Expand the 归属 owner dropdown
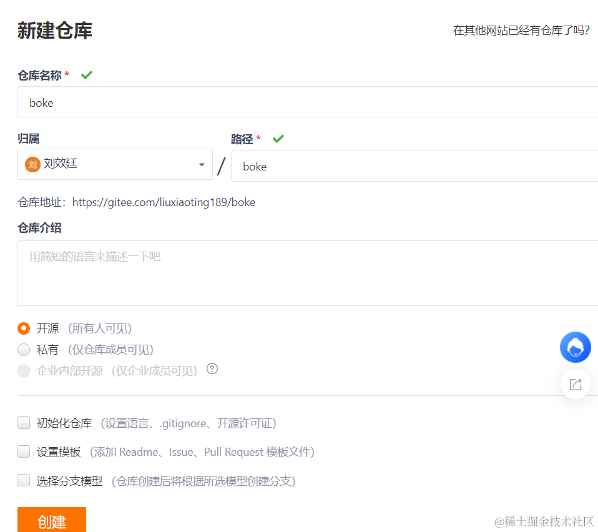The height and width of the screenshot is (532, 598). pos(201,164)
